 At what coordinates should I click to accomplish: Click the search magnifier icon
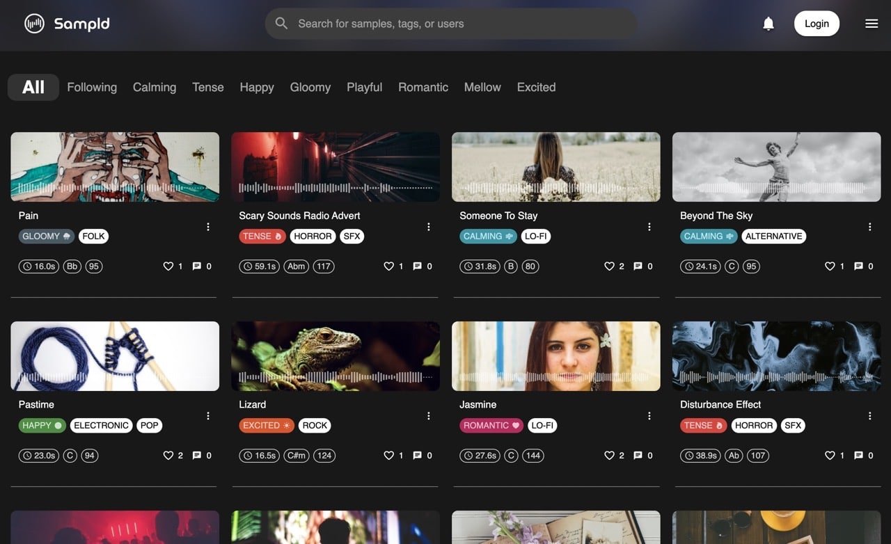click(281, 24)
